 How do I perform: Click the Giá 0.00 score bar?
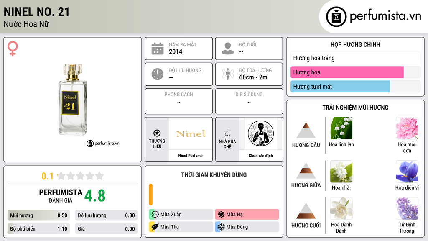click(x=106, y=229)
